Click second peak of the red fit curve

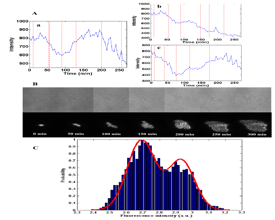coord(180,159)
